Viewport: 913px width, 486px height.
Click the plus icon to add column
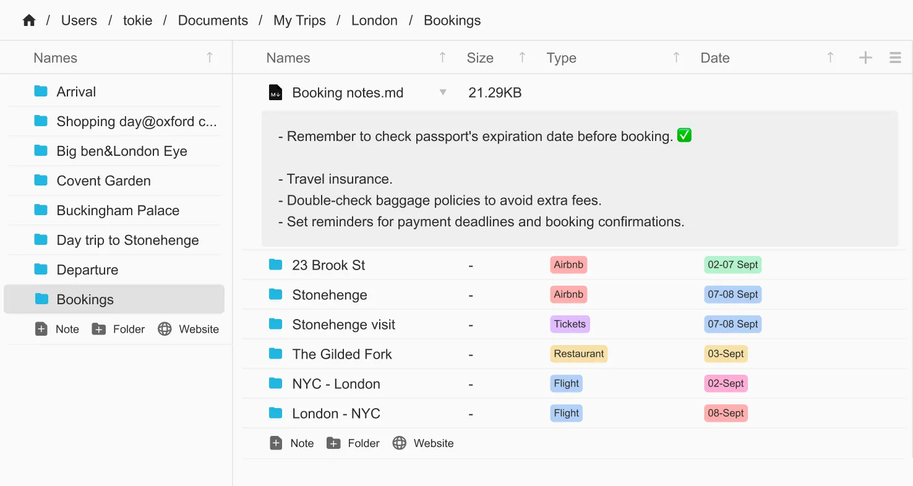pyautogui.click(x=865, y=58)
